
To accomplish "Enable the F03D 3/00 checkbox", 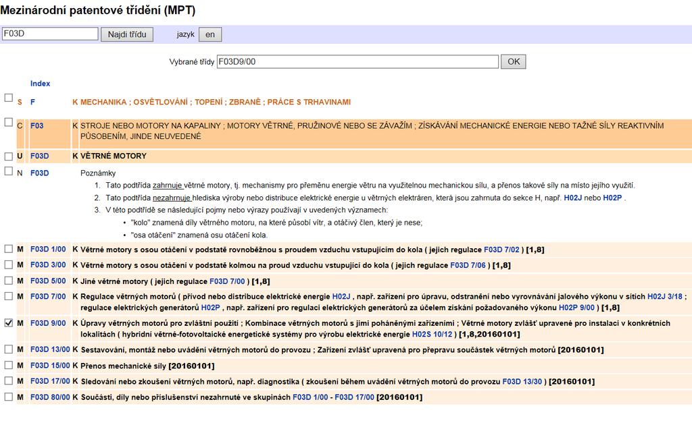I will (8, 265).
